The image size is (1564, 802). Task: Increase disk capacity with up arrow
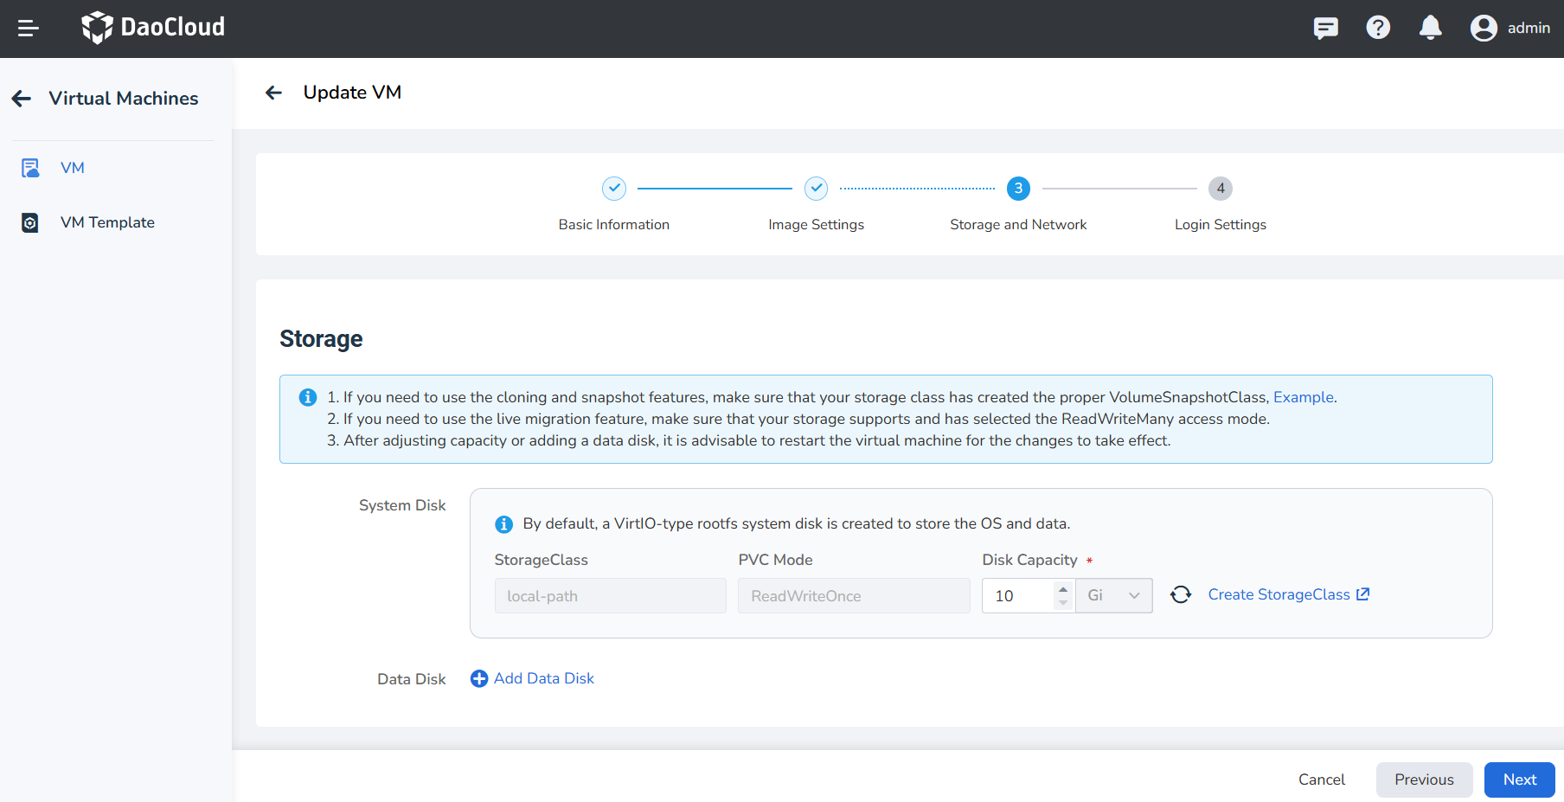click(1063, 589)
